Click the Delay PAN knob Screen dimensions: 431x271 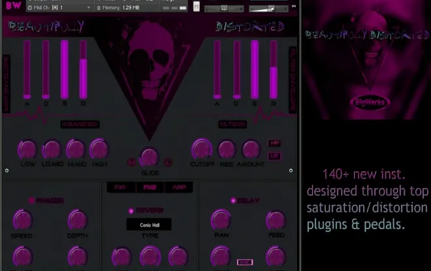coord(221,219)
